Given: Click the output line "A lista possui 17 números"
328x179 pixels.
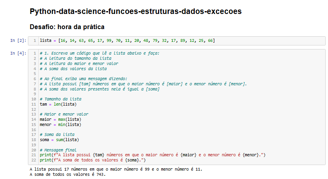Looking at the screenshot, I should 116,169.
